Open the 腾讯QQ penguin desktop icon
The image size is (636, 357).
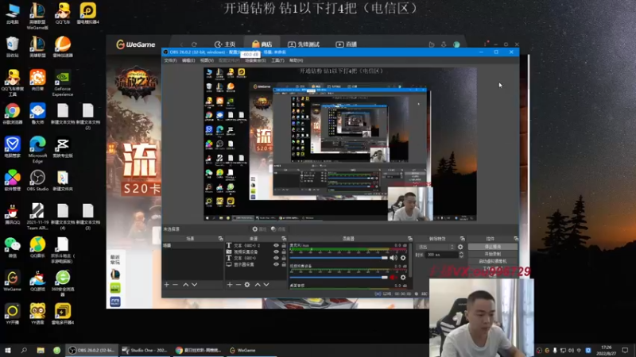(12, 214)
